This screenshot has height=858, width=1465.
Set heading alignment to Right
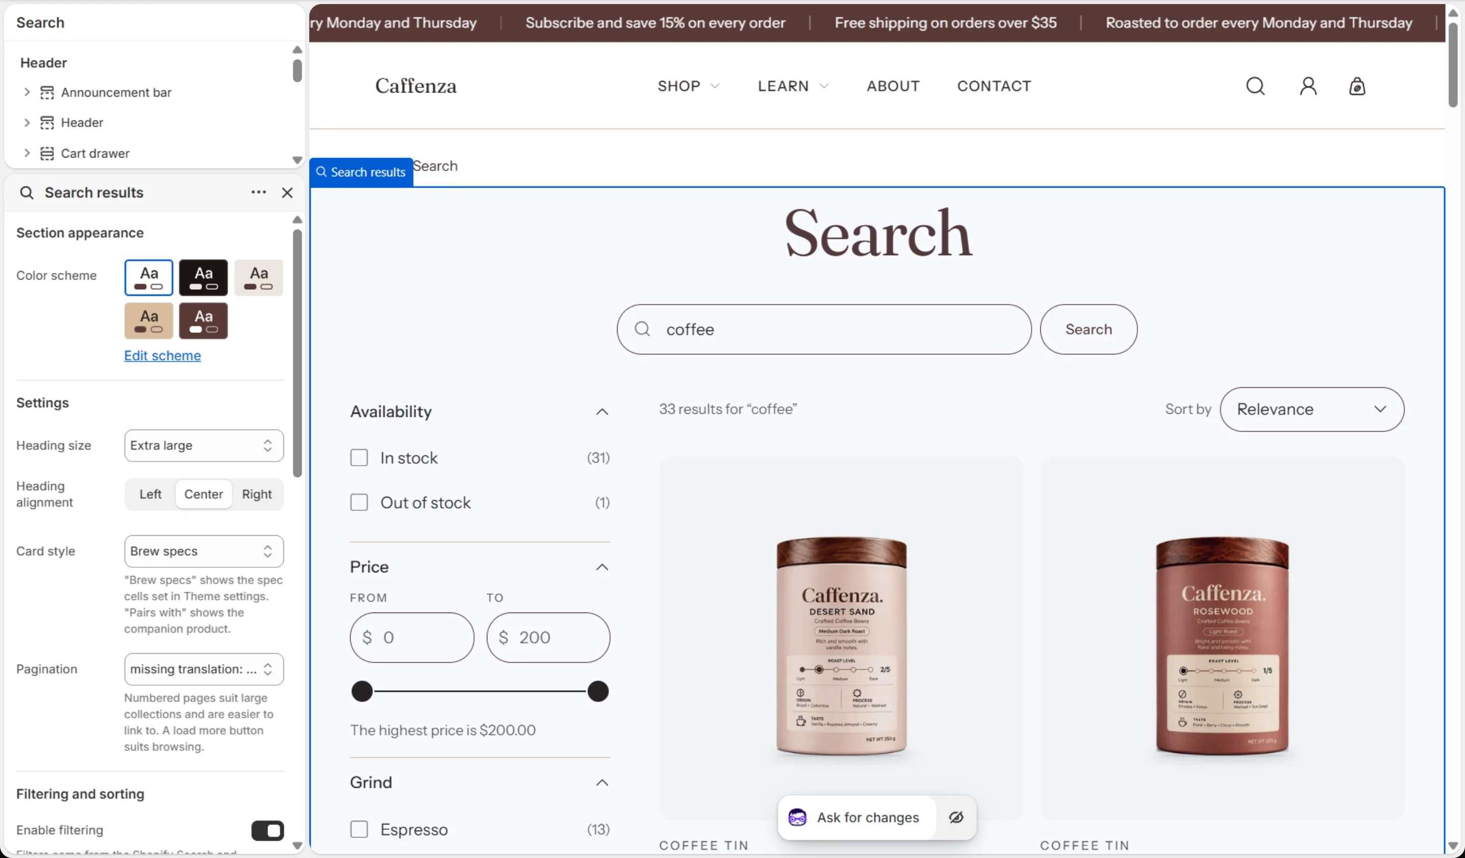coord(257,495)
